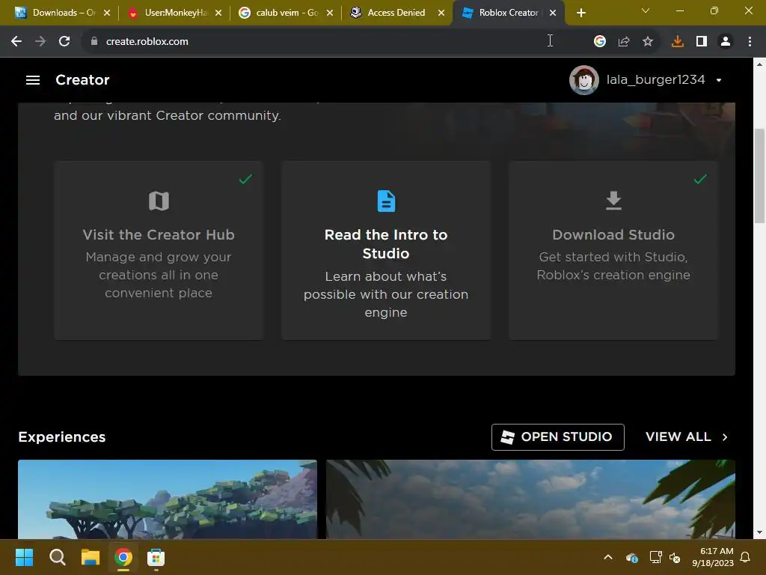The image size is (766, 575).
Task: Open the Visit the Creator Hub card title
Action: [x=159, y=234]
